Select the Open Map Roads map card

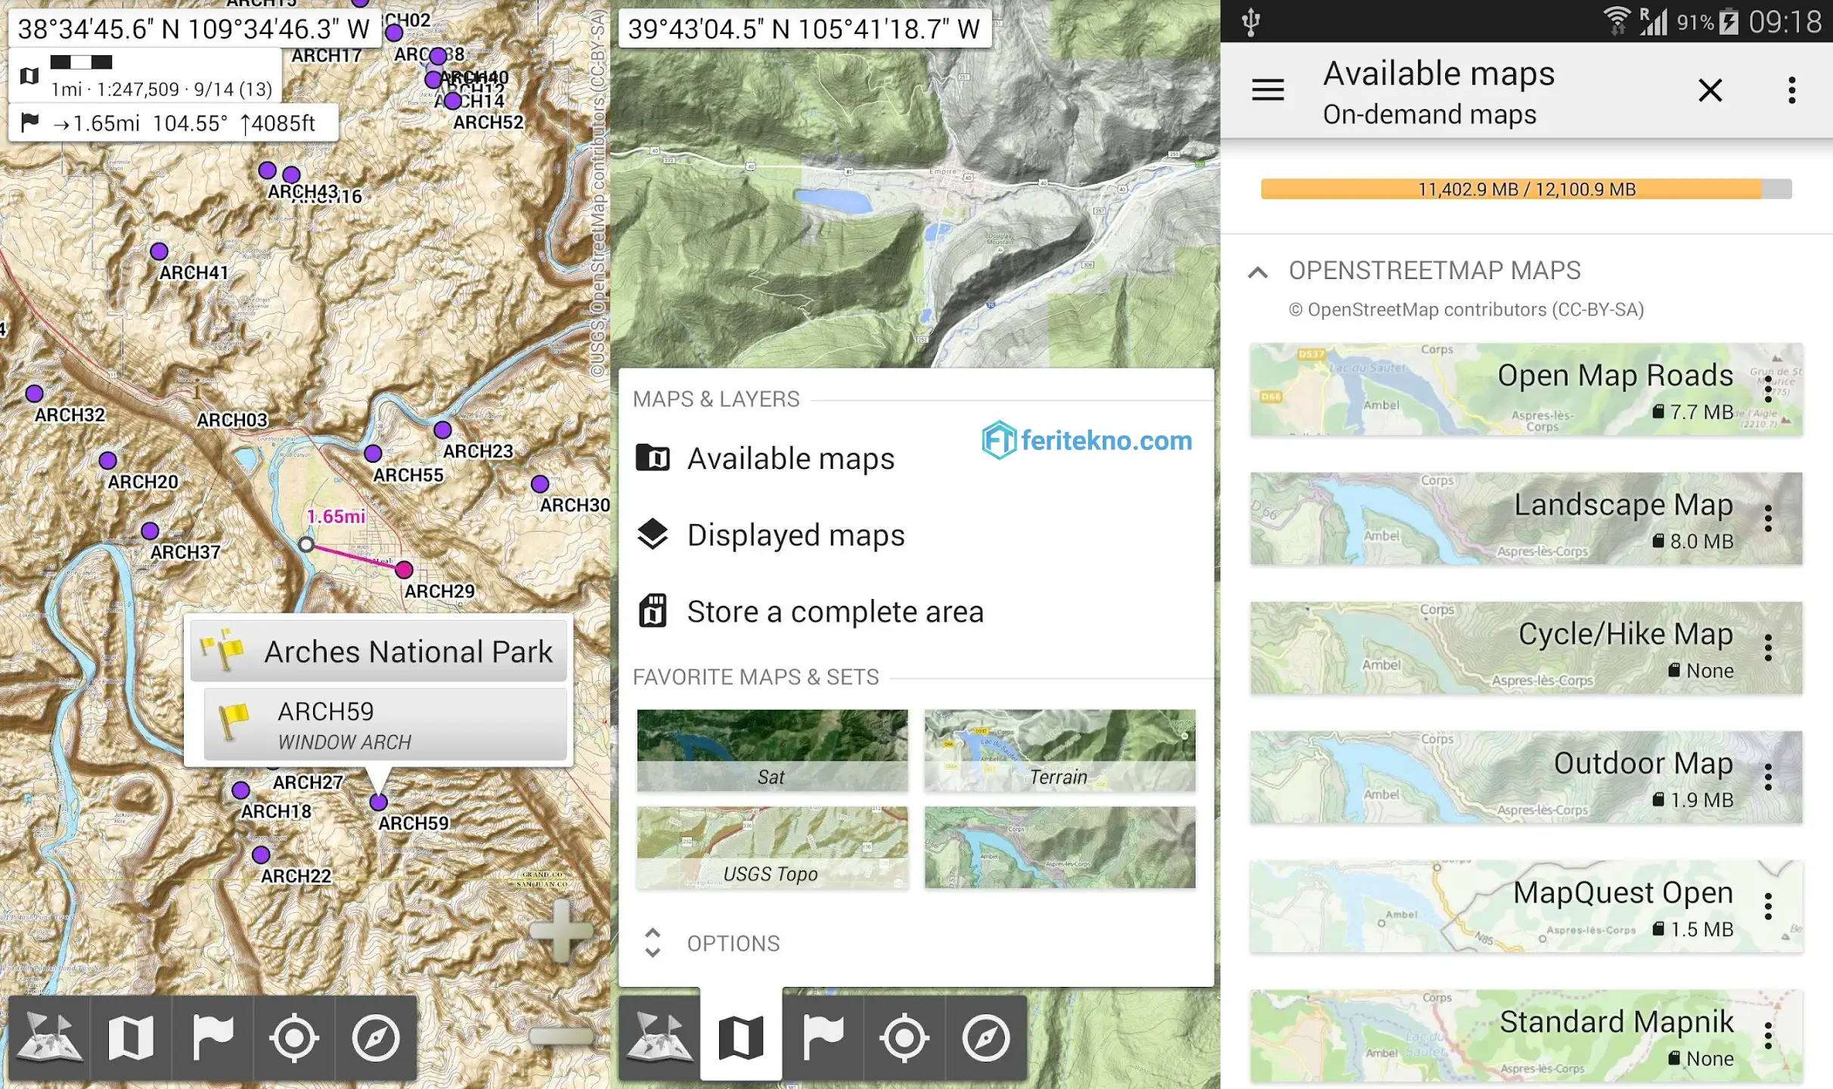(1526, 389)
